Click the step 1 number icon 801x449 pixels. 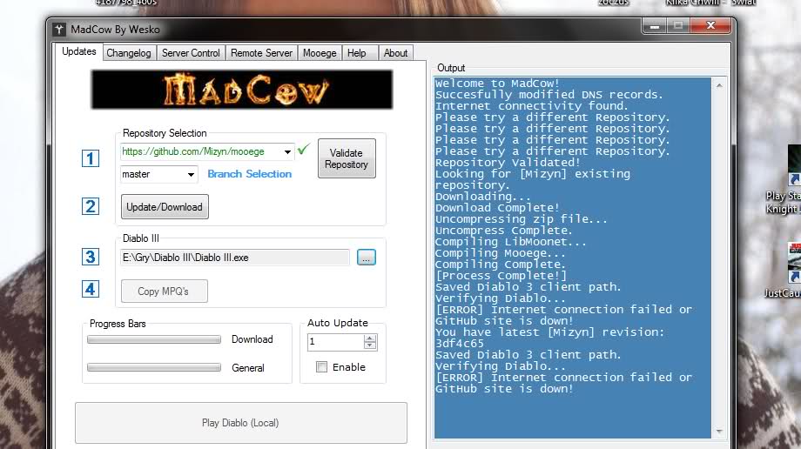tap(91, 158)
